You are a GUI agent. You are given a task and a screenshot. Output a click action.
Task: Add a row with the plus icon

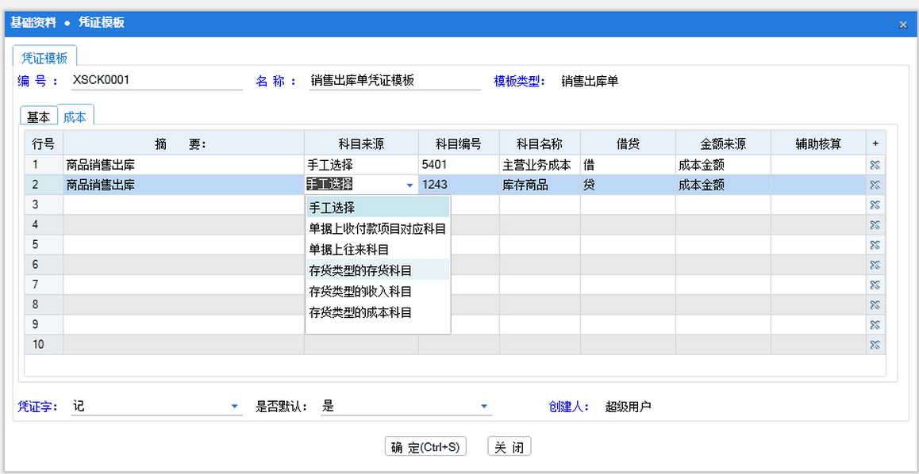point(875,143)
